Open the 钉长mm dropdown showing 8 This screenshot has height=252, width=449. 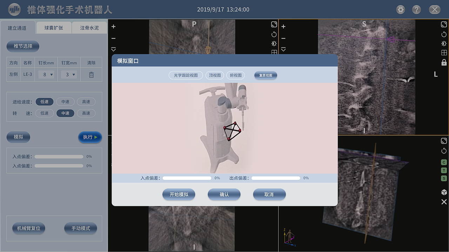pyautogui.click(x=46, y=75)
